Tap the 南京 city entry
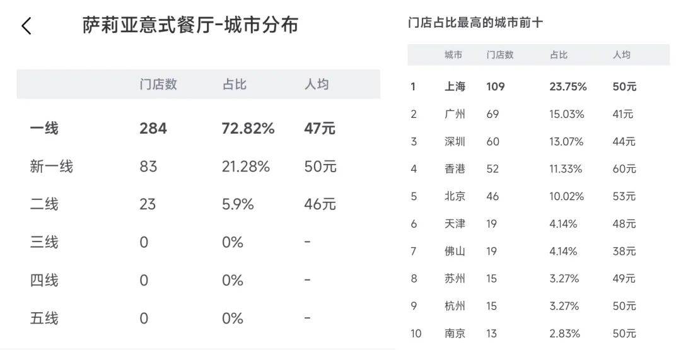Viewport: 681px width, 350px height. click(x=455, y=334)
